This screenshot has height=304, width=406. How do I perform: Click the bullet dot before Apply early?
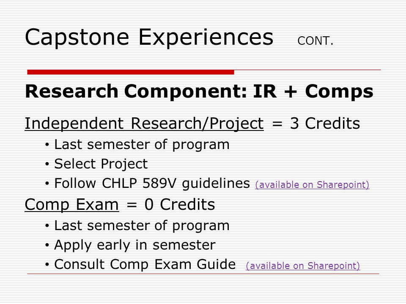47,245
